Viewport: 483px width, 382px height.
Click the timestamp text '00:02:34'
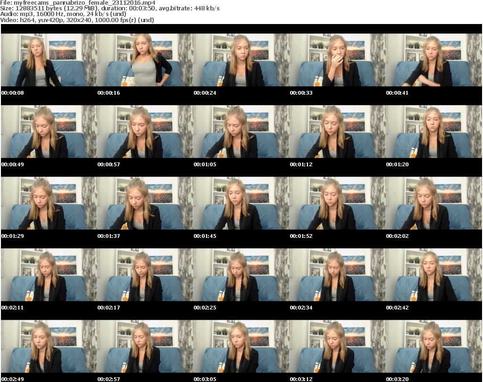pos(301,308)
